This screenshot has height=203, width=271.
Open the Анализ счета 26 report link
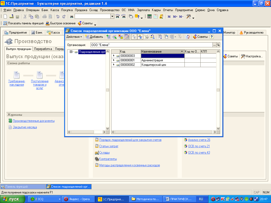(x=199, y=140)
